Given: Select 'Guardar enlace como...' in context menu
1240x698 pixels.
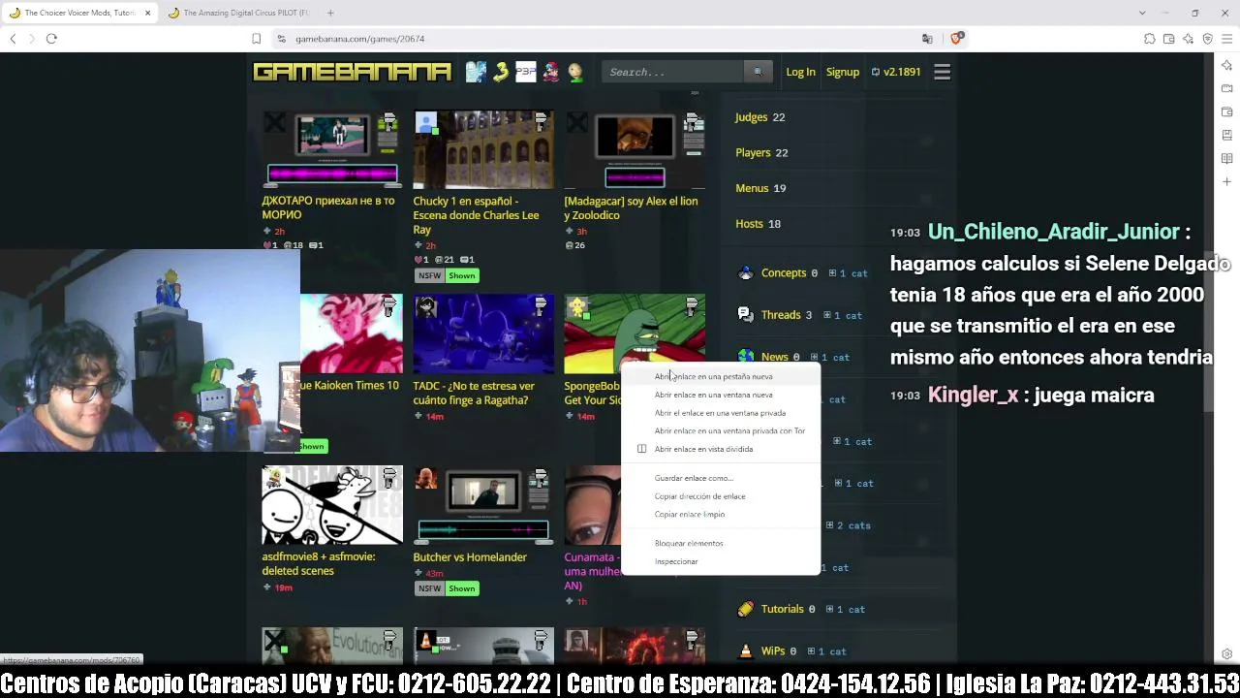Looking at the screenshot, I should [x=694, y=478].
